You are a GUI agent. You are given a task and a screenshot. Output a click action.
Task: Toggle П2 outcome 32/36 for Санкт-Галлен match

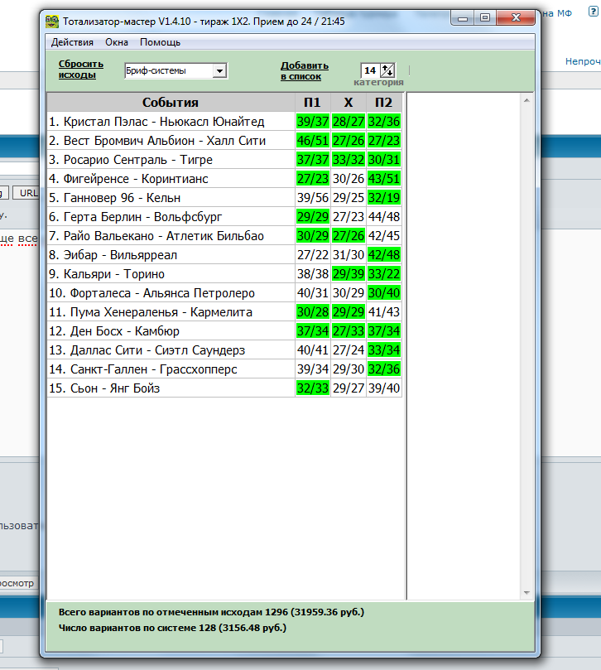pos(384,369)
